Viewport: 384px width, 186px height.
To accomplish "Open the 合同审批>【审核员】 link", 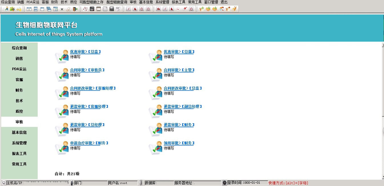I will coord(87,70).
